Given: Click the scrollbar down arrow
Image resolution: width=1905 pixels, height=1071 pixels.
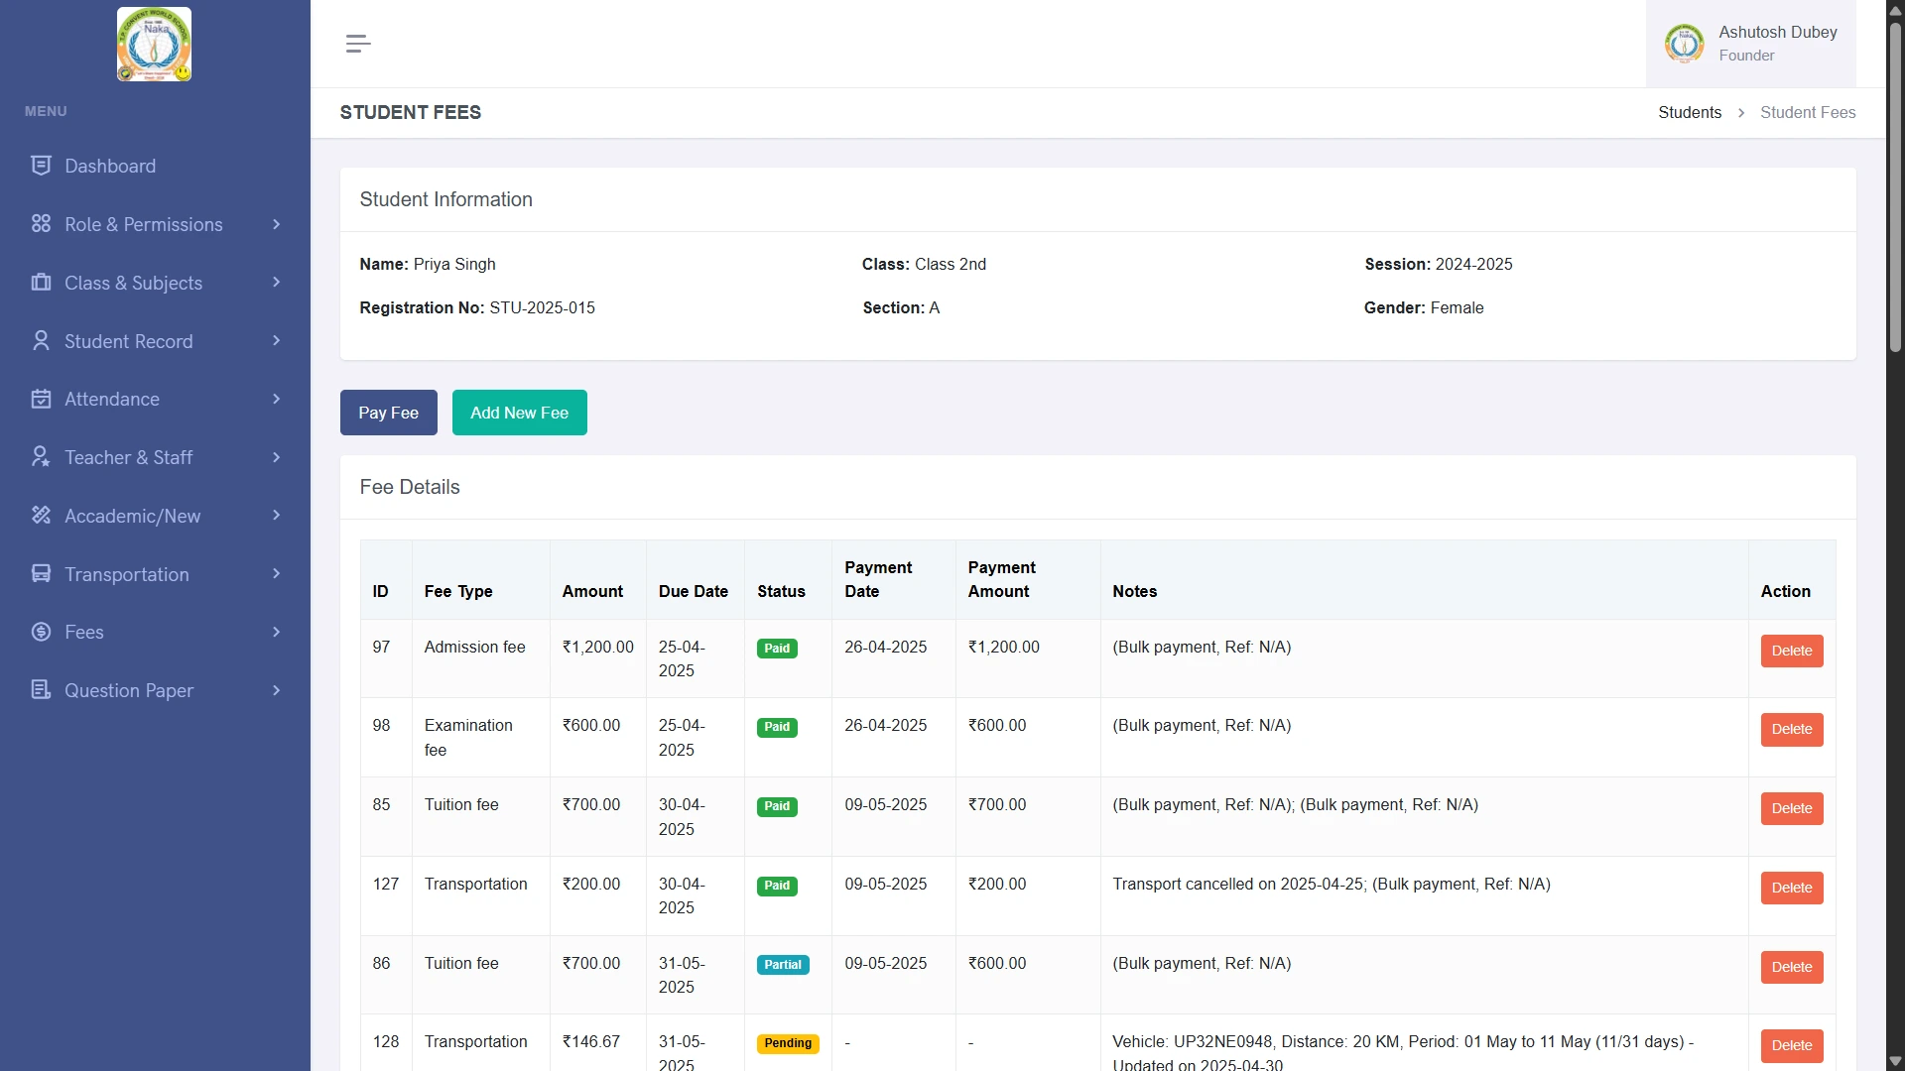Looking at the screenshot, I should coord(1895,1061).
